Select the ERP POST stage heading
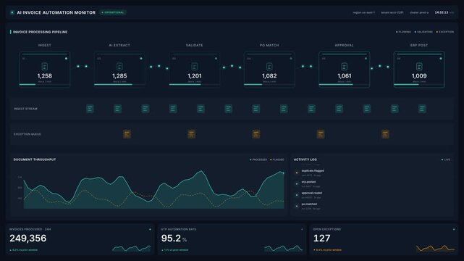 click(419, 46)
